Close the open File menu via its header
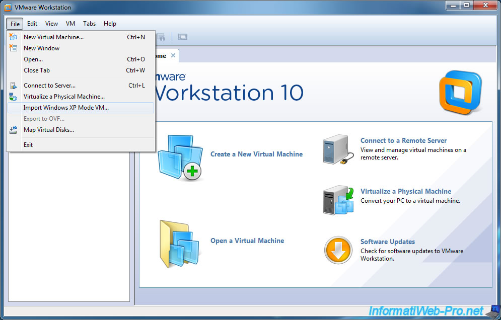 tap(15, 24)
